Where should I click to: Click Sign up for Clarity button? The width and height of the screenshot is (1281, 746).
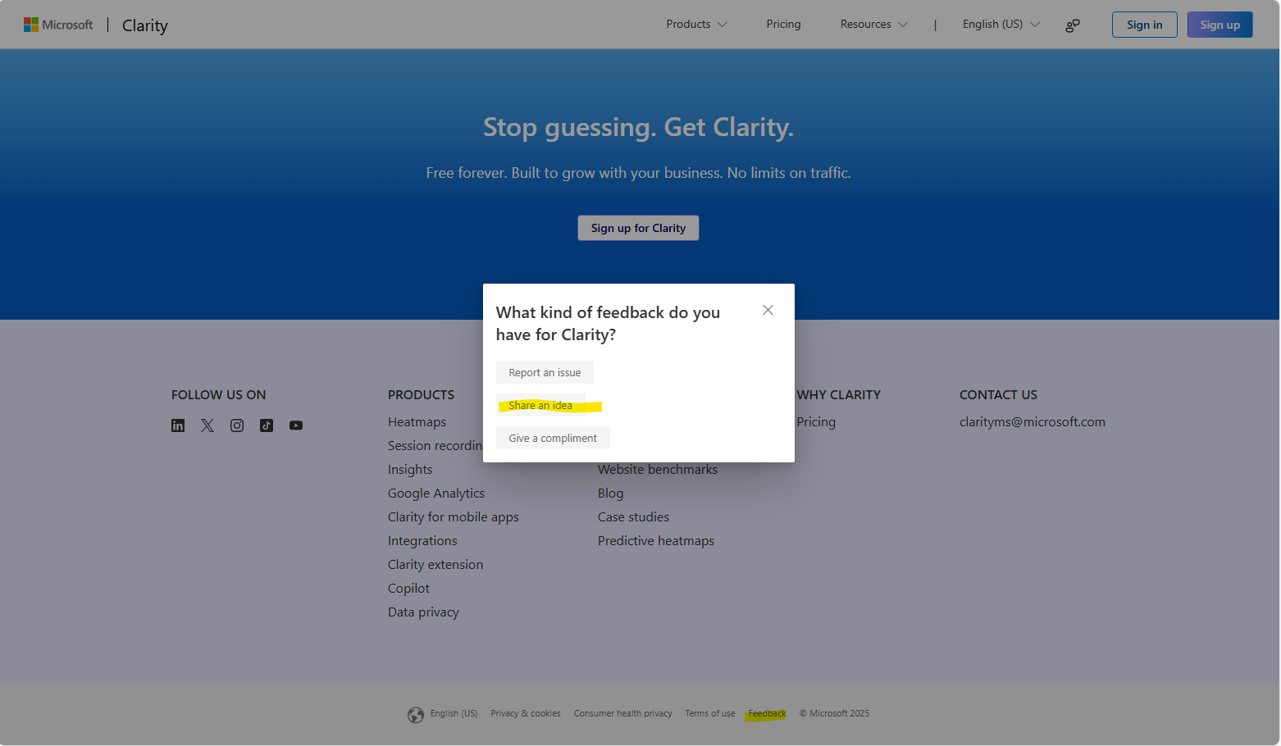(x=638, y=228)
